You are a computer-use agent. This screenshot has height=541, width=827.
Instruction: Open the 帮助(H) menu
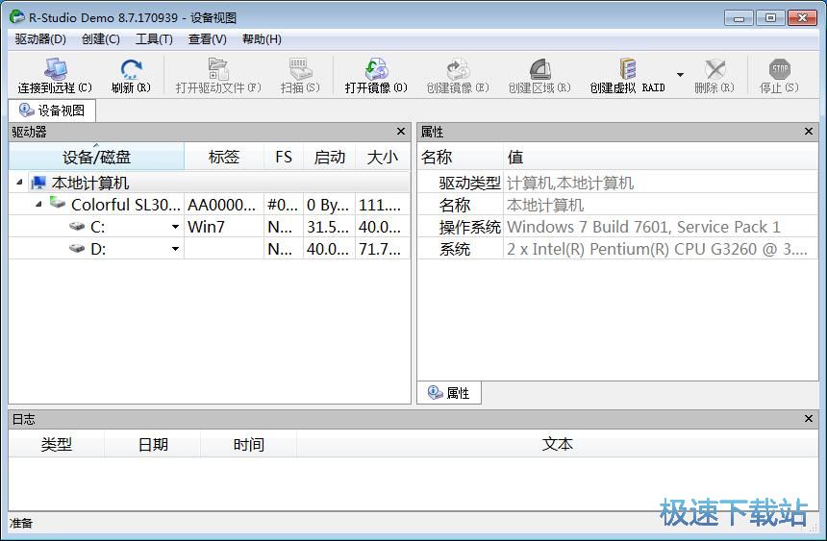(262, 39)
